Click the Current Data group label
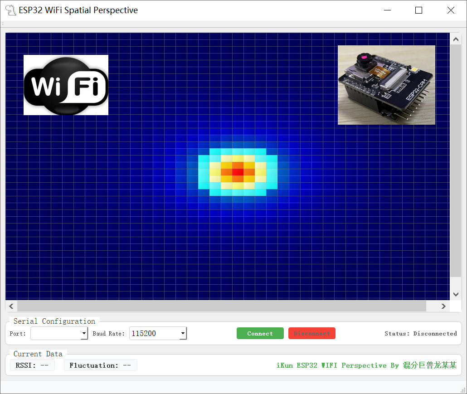 point(38,354)
